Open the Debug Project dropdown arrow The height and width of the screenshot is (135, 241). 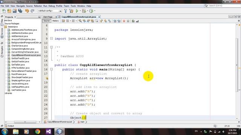point(87,11)
